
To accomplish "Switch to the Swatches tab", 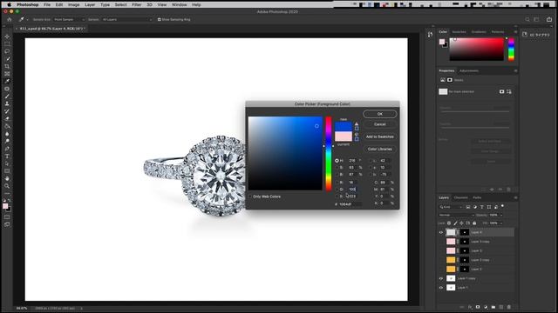I will tap(459, 32).
